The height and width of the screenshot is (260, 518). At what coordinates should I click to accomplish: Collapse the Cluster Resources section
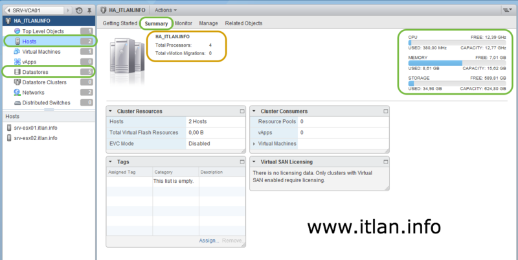[111, 112]
